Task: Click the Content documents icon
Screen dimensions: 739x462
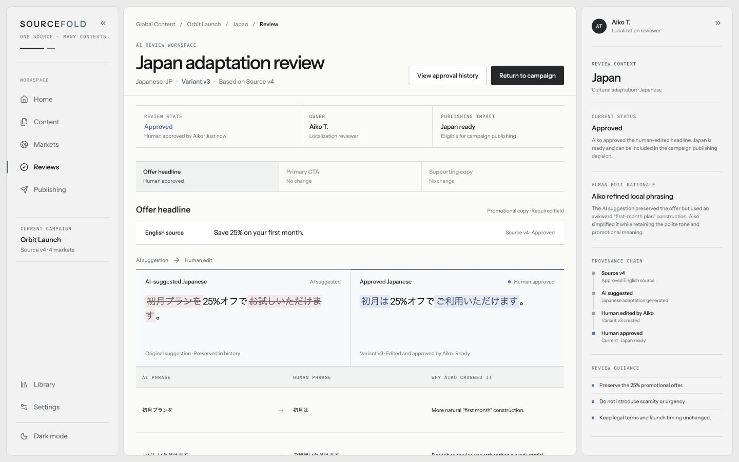Action: click(x=24, y=122)
